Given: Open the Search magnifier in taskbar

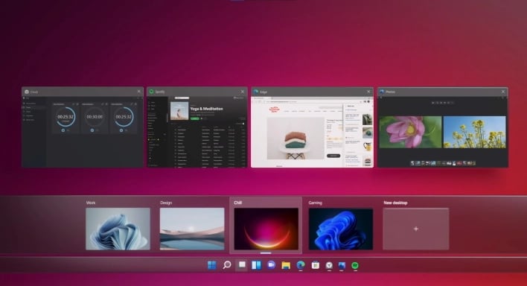Looking at the screenshot, I should point(227,265).
